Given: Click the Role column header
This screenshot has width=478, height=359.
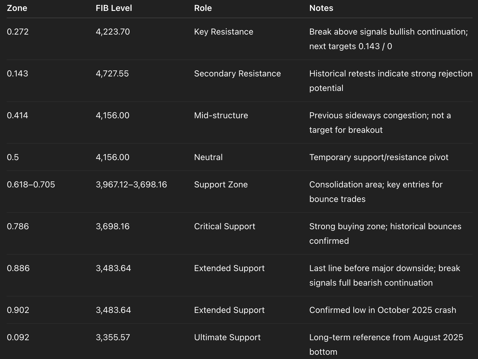Looking at the screenshot, I should point(203,8).
